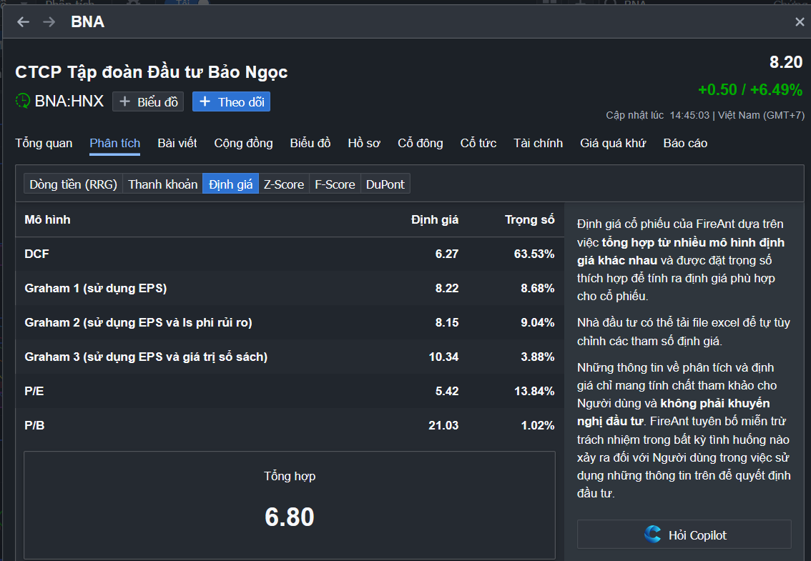Go forward with the right arrow icon
811x561 pixels.
pyautogui.click(x=49, y=21)
